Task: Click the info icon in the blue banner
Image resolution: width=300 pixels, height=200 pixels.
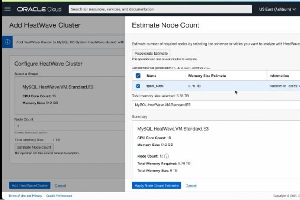Action: (x=8, y=42)
